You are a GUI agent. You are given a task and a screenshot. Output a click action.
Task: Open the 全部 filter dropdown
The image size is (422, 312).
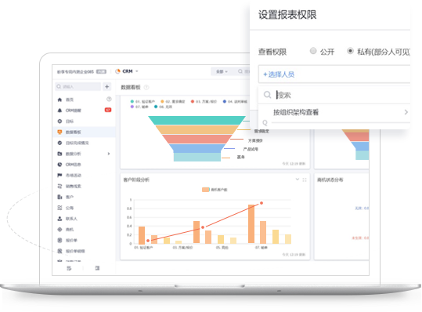pos(222,71)
